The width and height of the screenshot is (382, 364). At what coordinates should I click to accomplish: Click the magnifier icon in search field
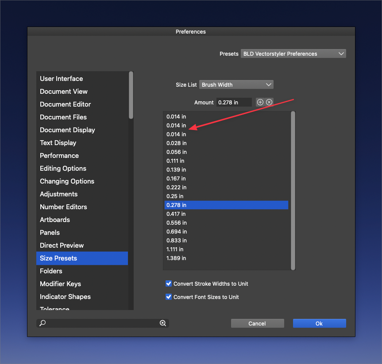point(42,323)
